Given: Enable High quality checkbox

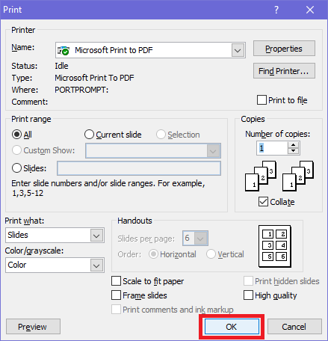Looking at the screenshot, I should tap(248, 295).
